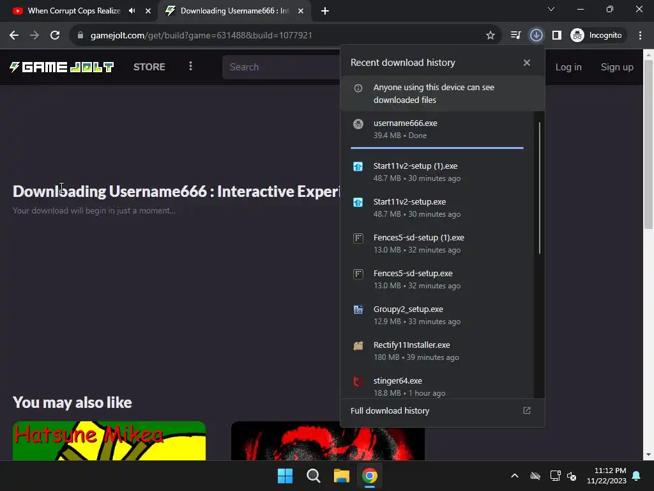The height and width of the screenshot is (491, 654).
Task: Open Start11v2-setup (1).exe download entry
Action: coord(437,172)
